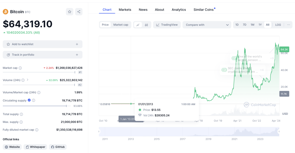Select the All time range
The height and width of the screenshot is (153, 295).
(x=268, y=25)
